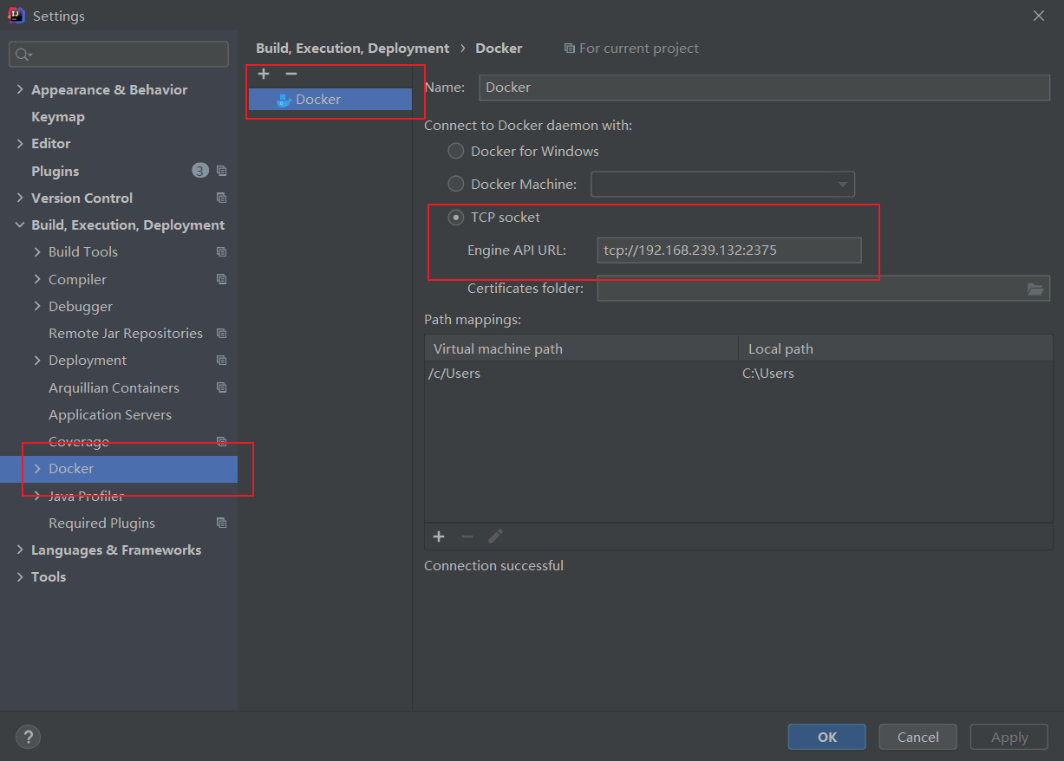This screenshot has width=1064, height=761.
Task: Edit path mapping with pencil icon
Action: coord(495,537)
